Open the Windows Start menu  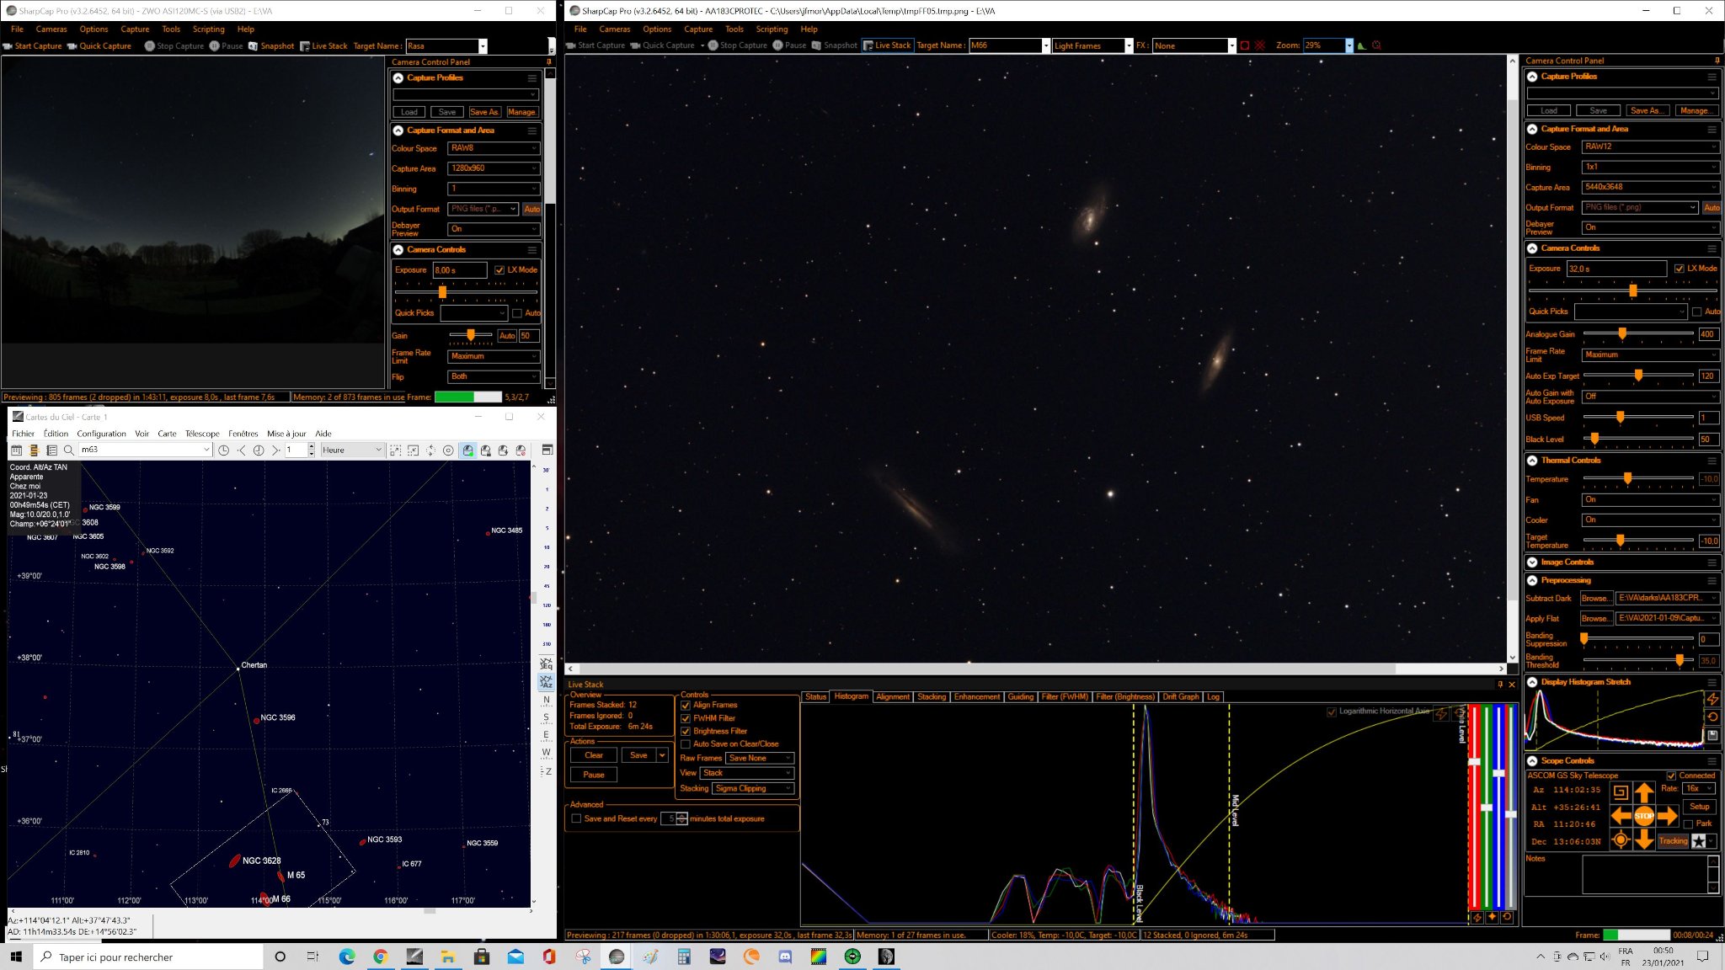click(x=15, y=957)
